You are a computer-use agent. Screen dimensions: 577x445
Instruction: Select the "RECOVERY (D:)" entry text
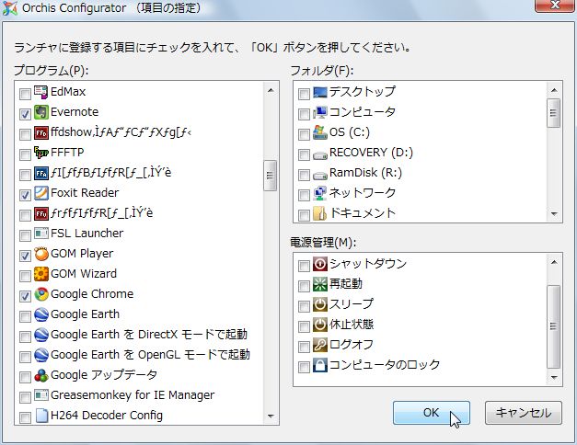point(371,153)
